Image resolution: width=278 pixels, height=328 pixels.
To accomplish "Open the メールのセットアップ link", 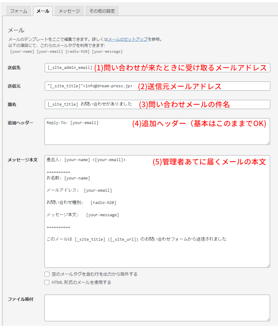I will (128, 39).
